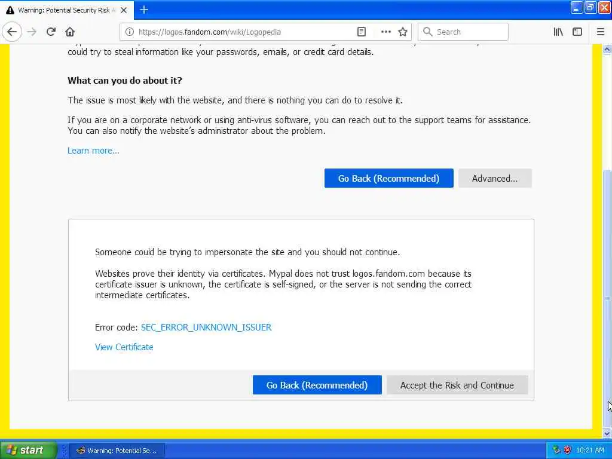This screenshot has width=612, height=459.
Task: Click the Forward arrow button
Action: pyautogui.click(x=32, y=32)
